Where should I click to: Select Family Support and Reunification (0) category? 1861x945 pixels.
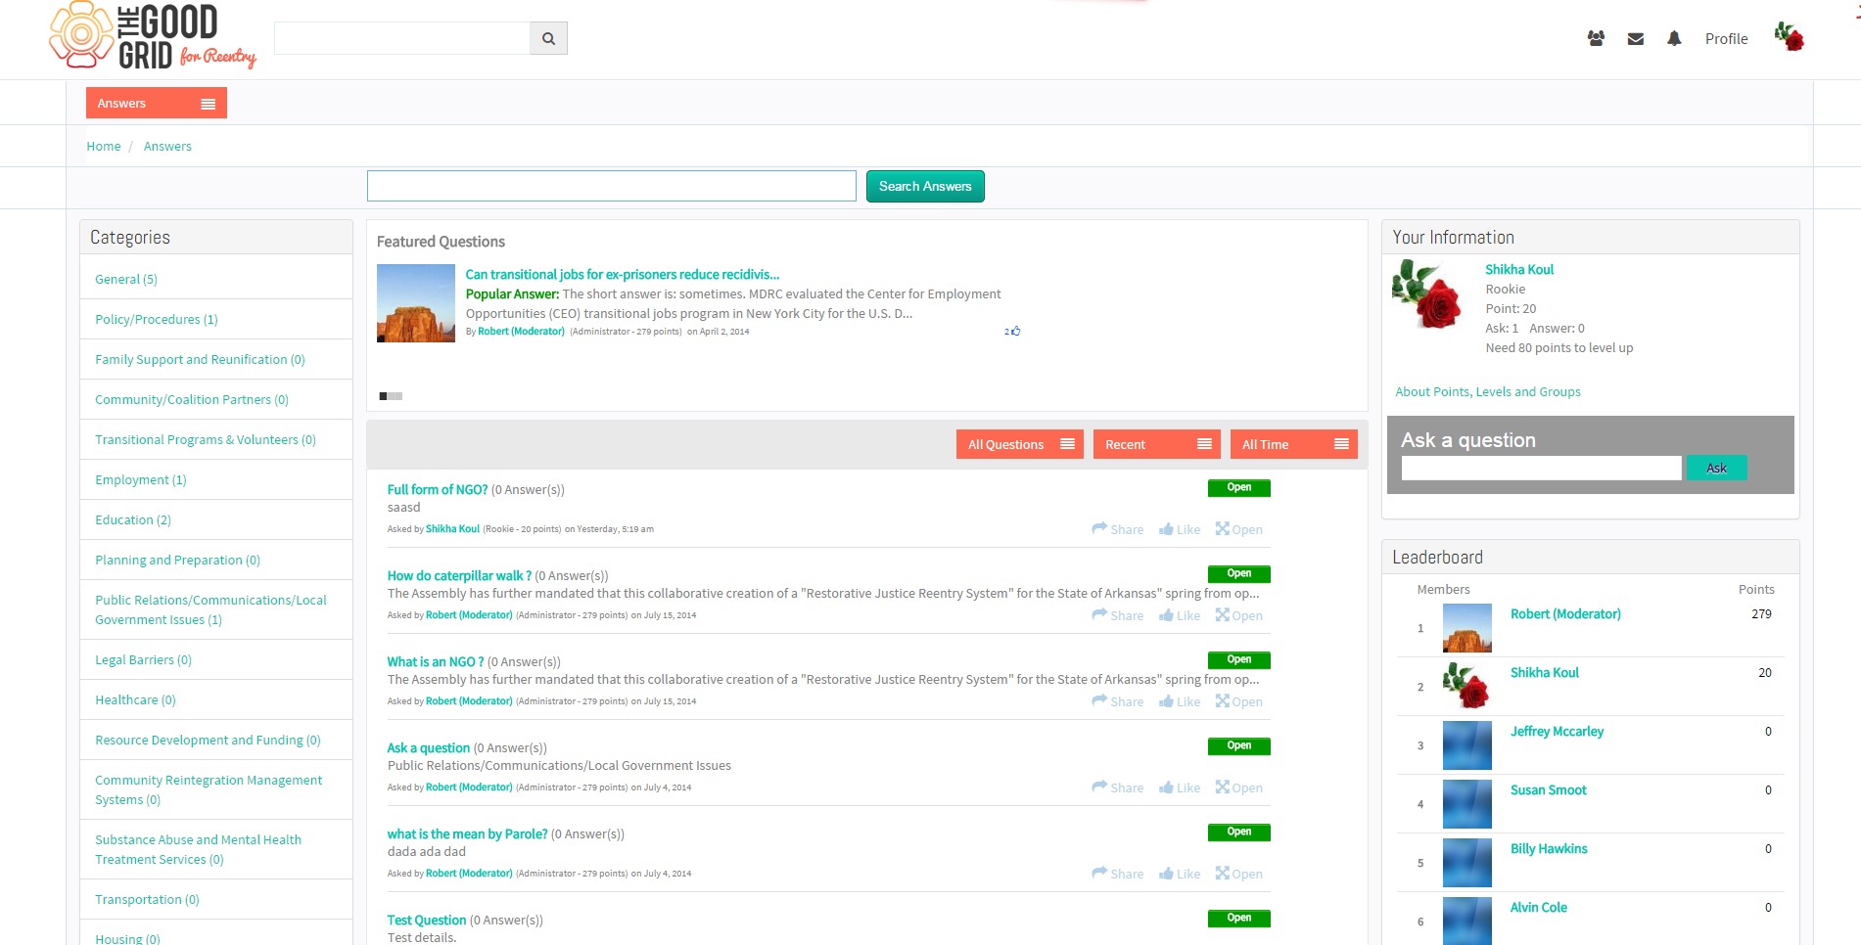(200, 359)
